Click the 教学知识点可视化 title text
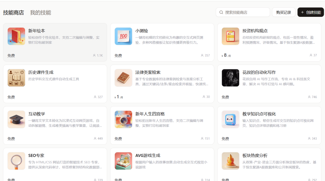Screen dimensions: 325x181 click(259, 114)
